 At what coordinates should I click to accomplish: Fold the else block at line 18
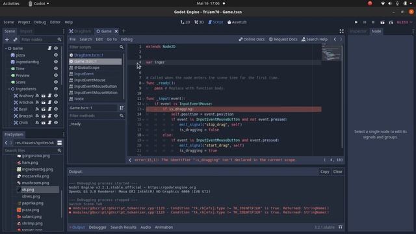(x=144, y=135)
